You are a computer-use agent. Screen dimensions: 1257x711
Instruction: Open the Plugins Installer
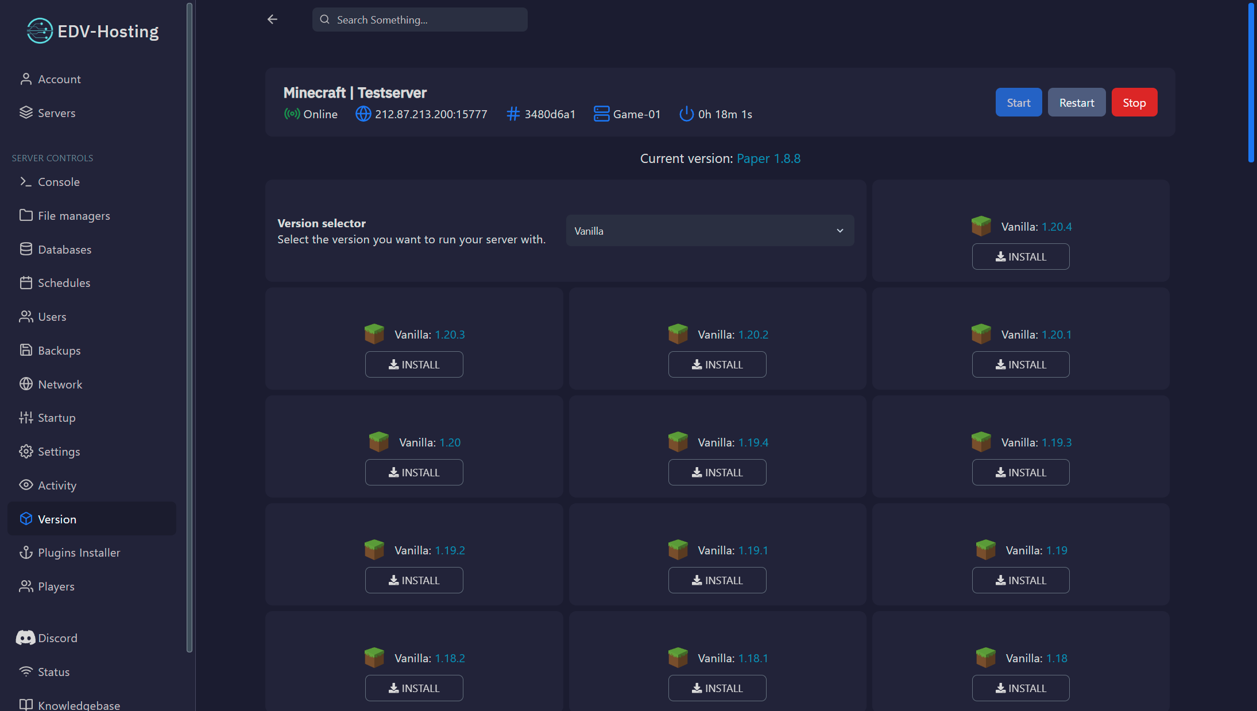pos(92,553)
